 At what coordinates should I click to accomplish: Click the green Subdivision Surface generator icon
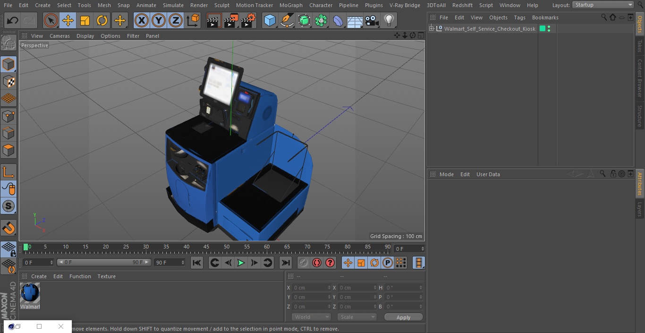coord(304,20)
